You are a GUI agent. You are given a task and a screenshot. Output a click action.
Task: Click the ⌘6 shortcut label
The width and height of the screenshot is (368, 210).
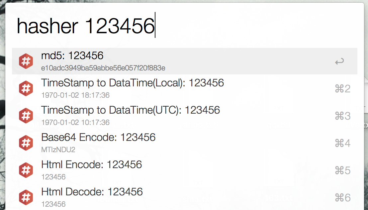(343, 198)
